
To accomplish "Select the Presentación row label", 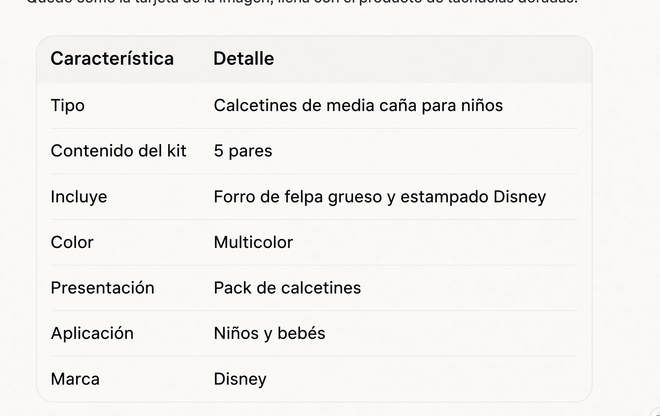I will (x=102, y=288).
